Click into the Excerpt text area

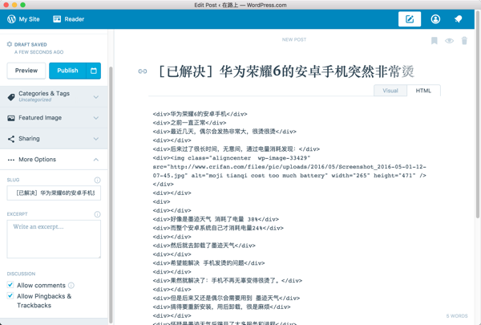54,239
